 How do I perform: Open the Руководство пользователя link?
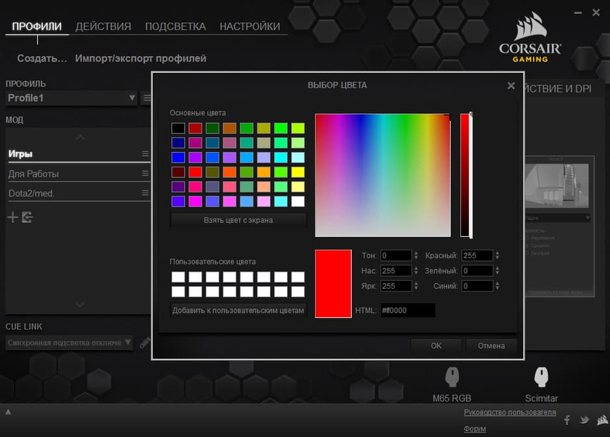point(510,412)
